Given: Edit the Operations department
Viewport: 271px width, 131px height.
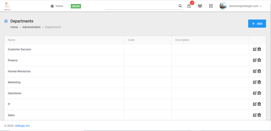Looking at the screenshot, I should [255, 93].
